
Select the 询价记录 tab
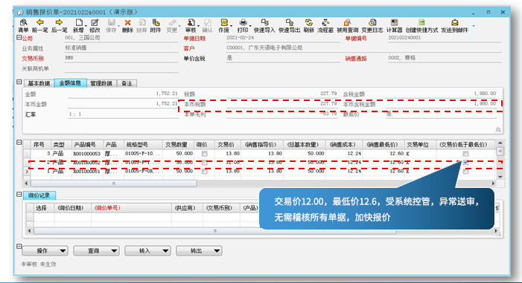click(39, 195)
